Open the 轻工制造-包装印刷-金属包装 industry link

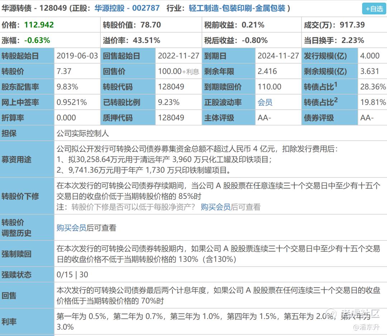237,8
